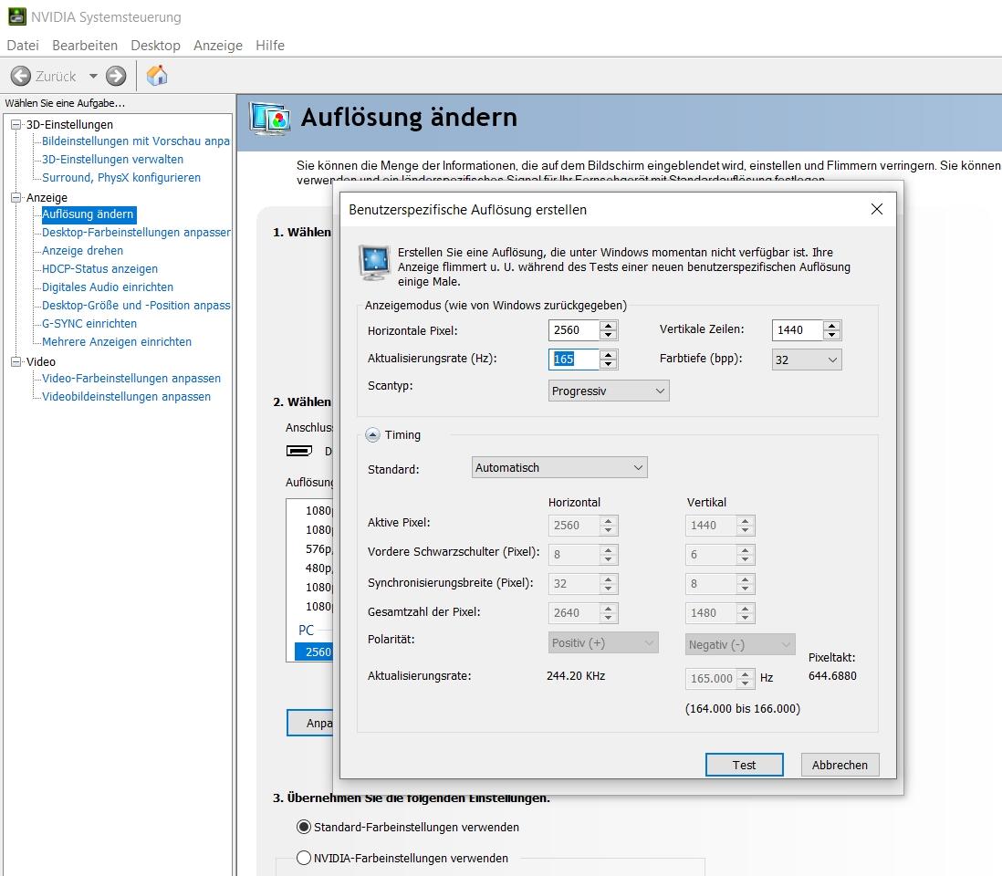Click the forward arrow navigation icon
This screenshot has height=876, width=1002.
coord(116,76)
